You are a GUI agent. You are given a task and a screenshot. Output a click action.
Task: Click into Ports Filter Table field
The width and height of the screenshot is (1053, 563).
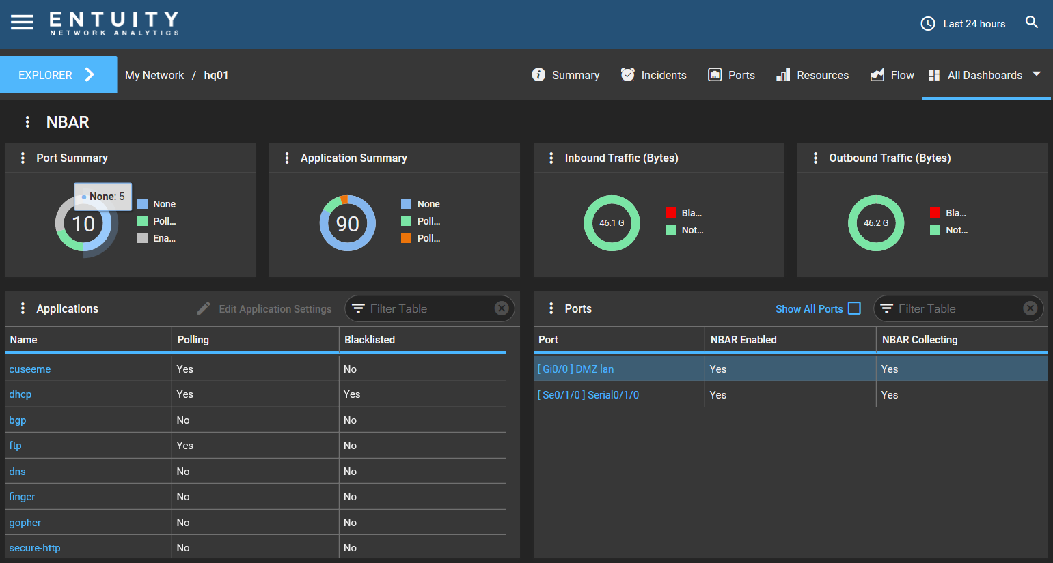tap(959, 308)
